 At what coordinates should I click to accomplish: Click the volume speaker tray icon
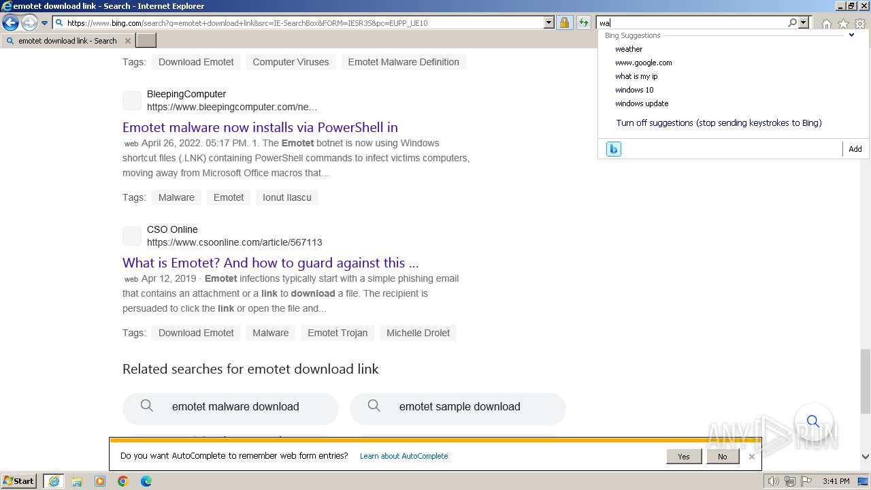(774, 481)
